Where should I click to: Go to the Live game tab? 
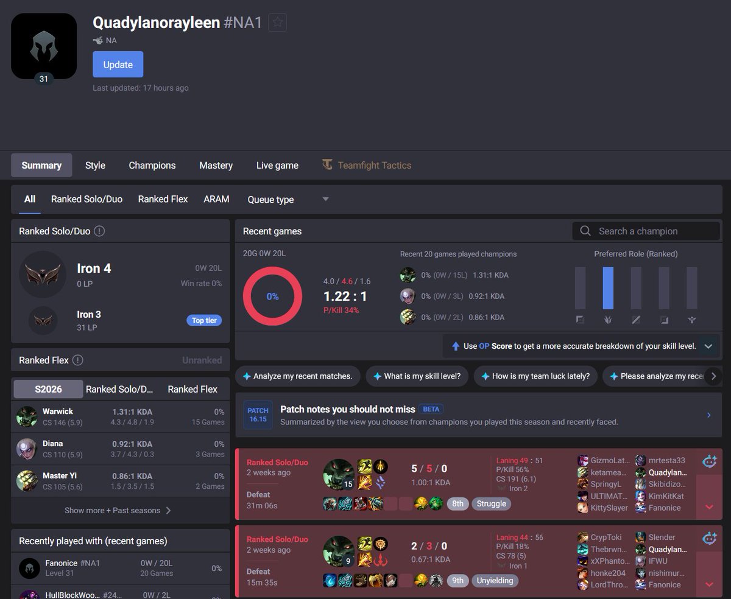[x=277, y=165]
